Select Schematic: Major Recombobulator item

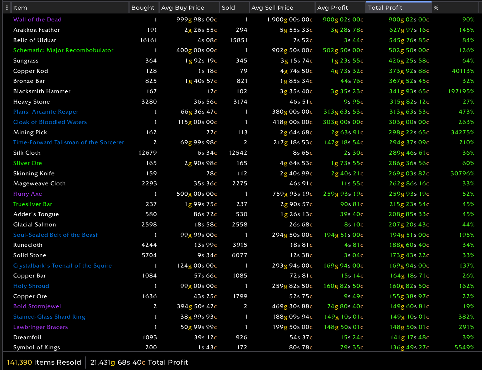63,50
